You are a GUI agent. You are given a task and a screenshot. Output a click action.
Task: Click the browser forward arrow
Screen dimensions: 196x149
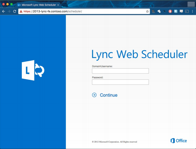[9, 11]
